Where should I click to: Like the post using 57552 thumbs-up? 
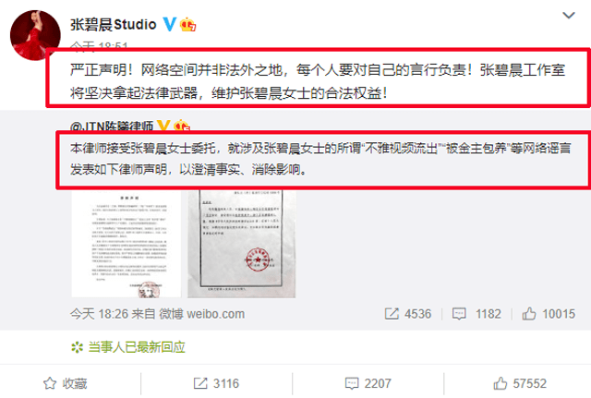520,383
